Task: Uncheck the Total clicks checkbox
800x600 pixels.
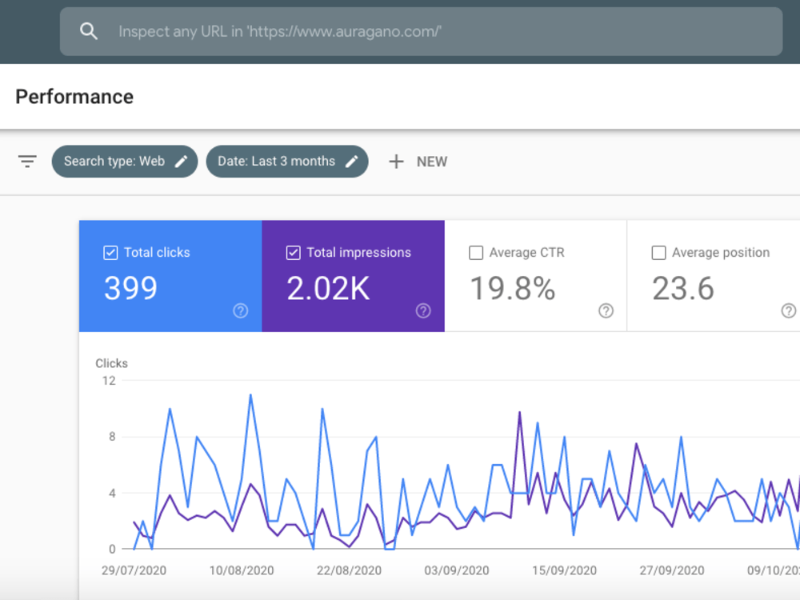Action: point(110,253)
